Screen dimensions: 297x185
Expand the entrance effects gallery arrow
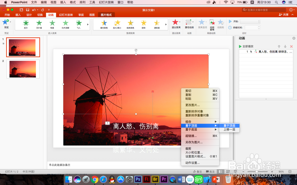click(x=88, y=24)
